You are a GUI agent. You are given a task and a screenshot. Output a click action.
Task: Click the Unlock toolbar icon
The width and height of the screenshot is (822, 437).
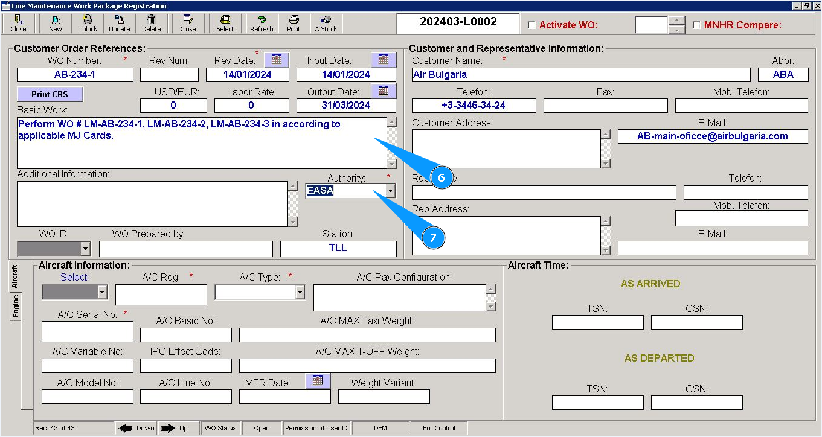87,23
